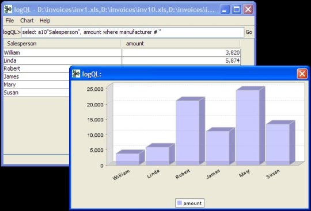Select the Mary row in the table

(36, 85)
